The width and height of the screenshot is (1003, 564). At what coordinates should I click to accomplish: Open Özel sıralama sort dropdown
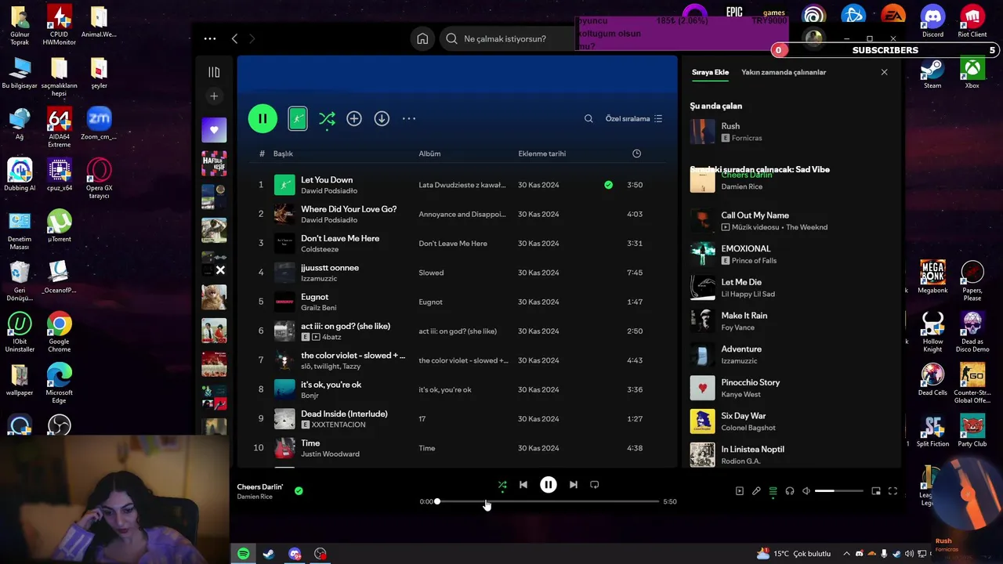click(634, 118)
